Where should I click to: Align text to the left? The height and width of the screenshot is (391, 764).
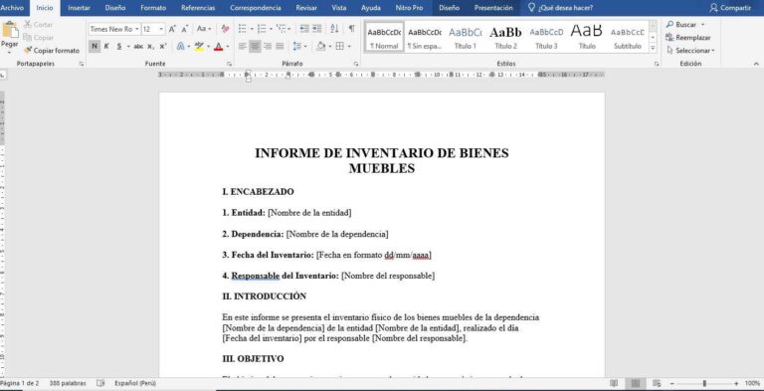point(243,47)
